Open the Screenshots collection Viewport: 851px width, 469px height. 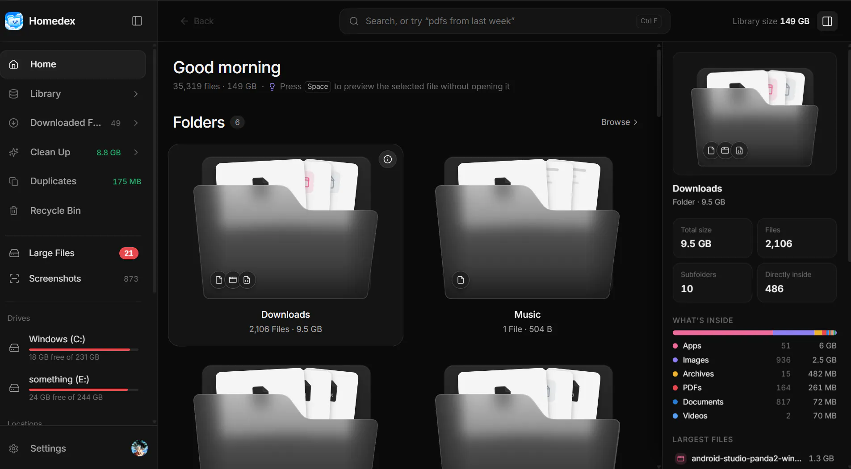pos(73,278)
